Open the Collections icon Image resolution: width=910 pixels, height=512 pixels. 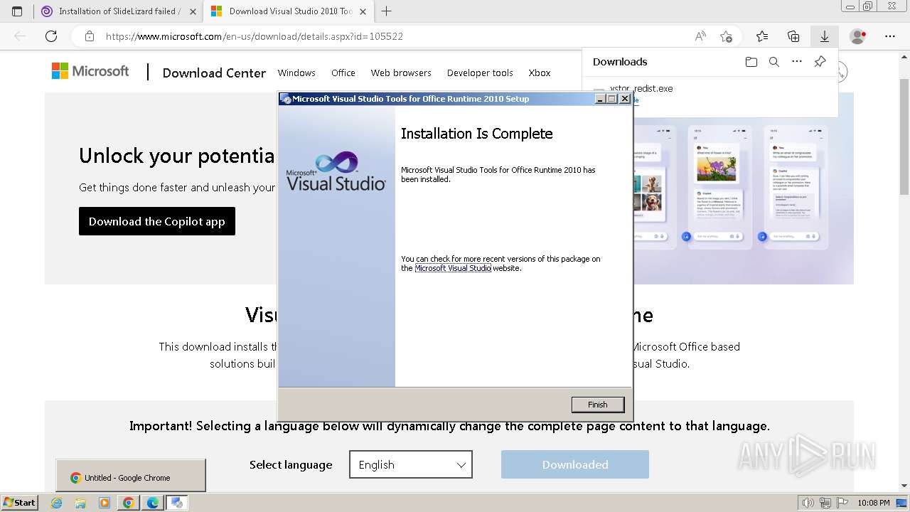[x=793, y=36]
